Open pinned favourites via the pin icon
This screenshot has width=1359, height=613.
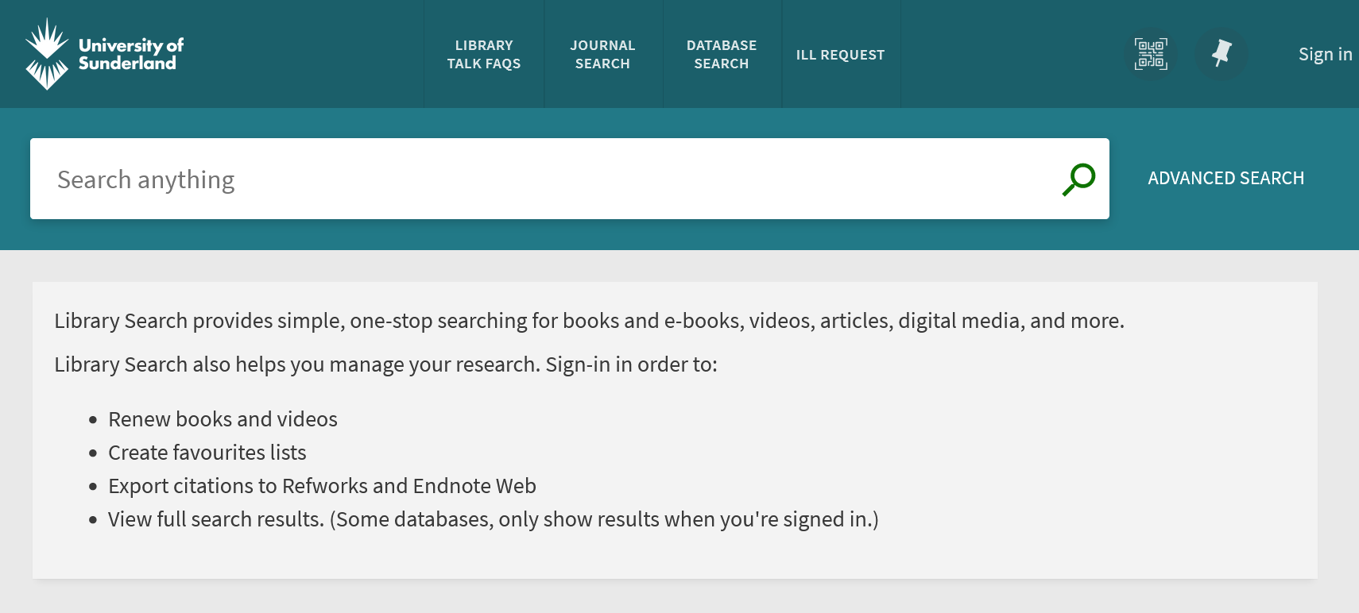click(x=1222, y=54)
